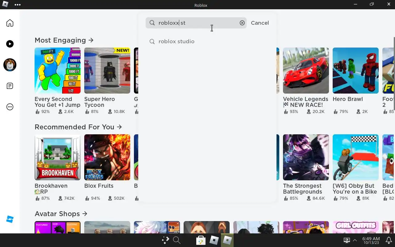Click the Roblox logo in title bar

5,4
